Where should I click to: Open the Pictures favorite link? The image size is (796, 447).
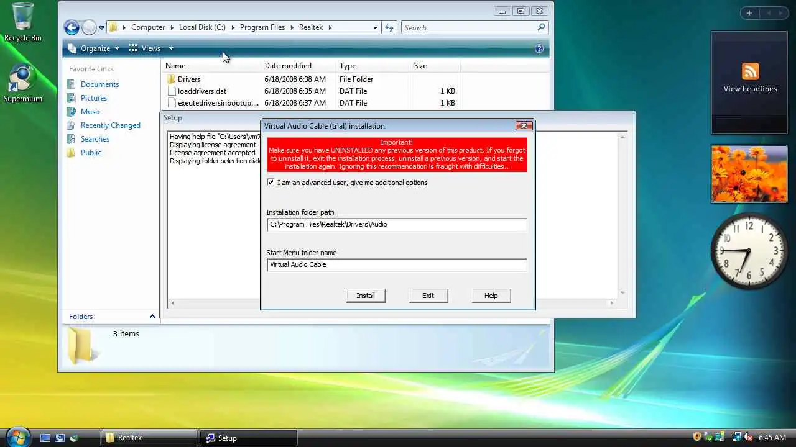click(94, 98)
